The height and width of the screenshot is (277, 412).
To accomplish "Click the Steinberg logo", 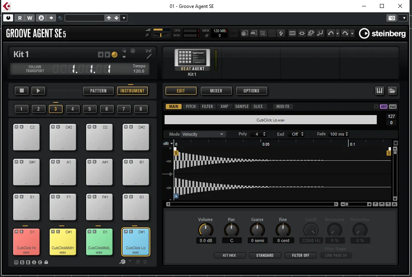I will (x=382, y=33).
